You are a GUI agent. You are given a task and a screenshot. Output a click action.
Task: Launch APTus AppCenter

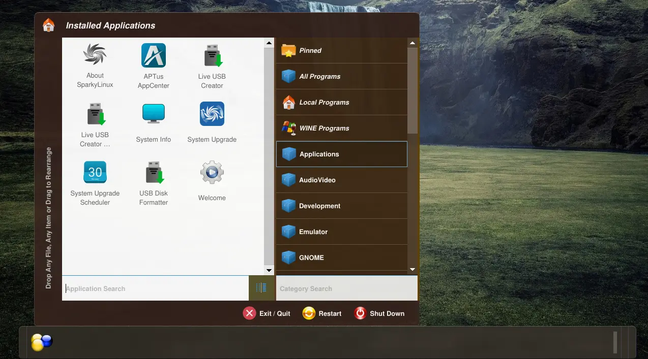click(153, 66)
